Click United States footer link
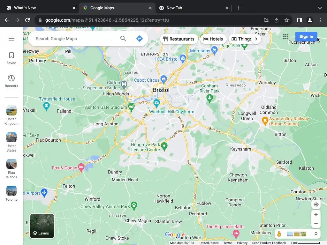 209,243
